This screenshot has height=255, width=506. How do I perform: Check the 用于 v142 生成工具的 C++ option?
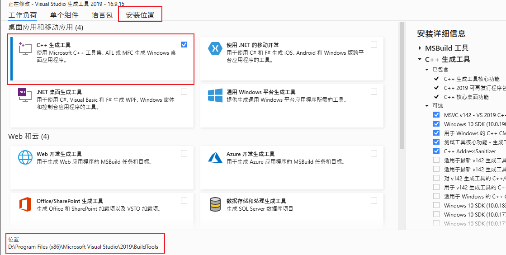click(436, 187)
